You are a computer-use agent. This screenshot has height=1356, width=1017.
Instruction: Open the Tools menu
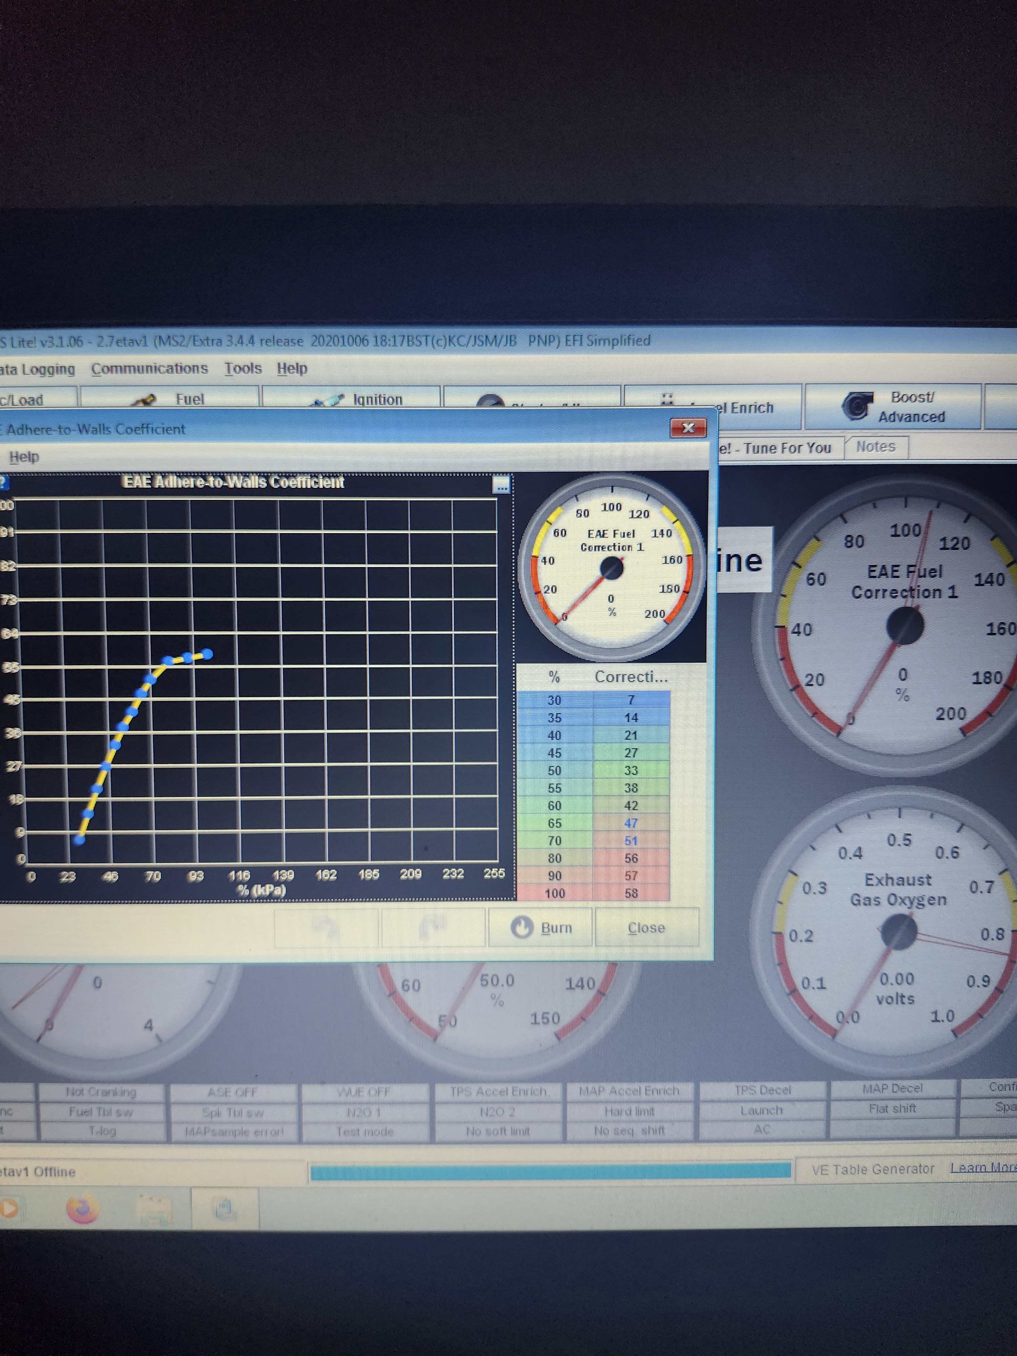(243, 368)
